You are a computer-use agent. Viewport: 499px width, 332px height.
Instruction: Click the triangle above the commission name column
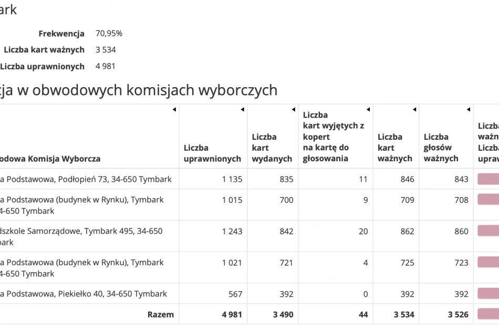pyautogui.click(x=174, y=110)
